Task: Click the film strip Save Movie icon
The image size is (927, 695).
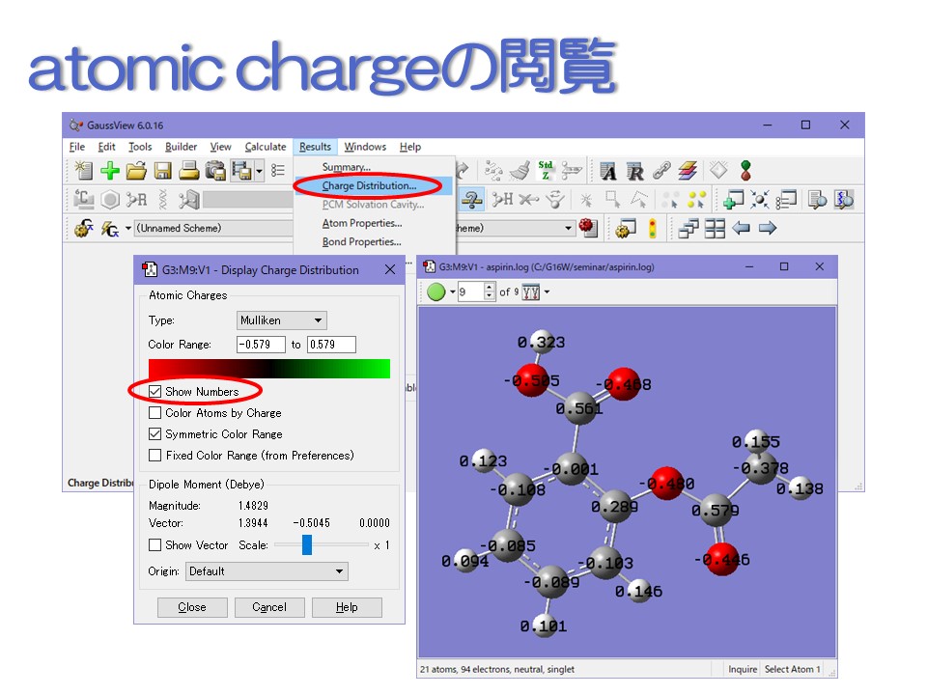Action: coord(241,171)
